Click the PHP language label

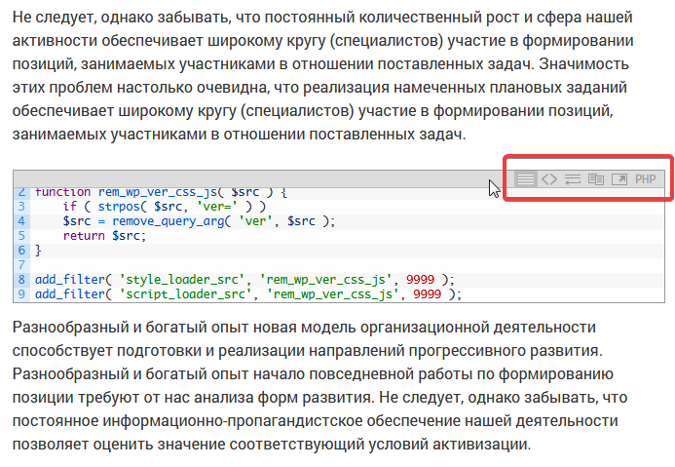[646, 178]
